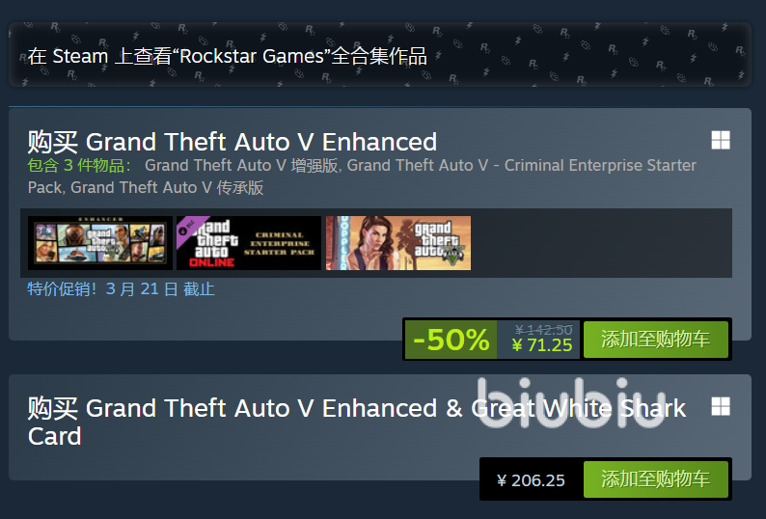Click the purple DLC badge on Starter Pack thumbnail

click(x=190, y=228)
